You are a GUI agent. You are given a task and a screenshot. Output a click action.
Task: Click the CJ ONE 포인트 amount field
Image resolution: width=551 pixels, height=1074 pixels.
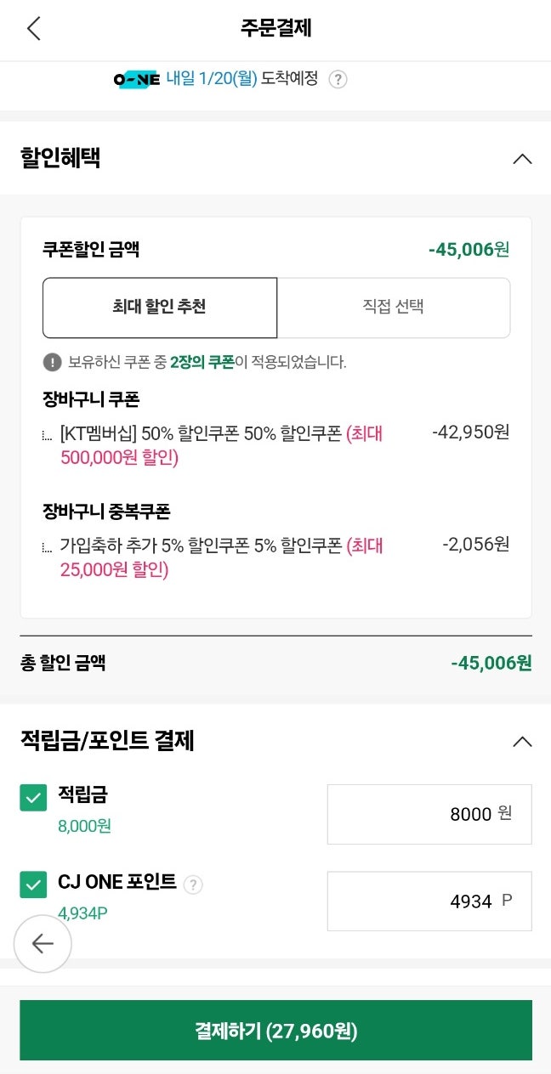(x=429, y=901)
